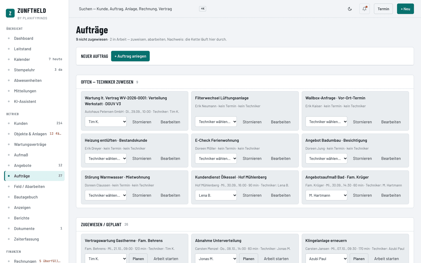Open Dashboard in the sidebar
Screen dimensions: 421x263
pos(34,38)
